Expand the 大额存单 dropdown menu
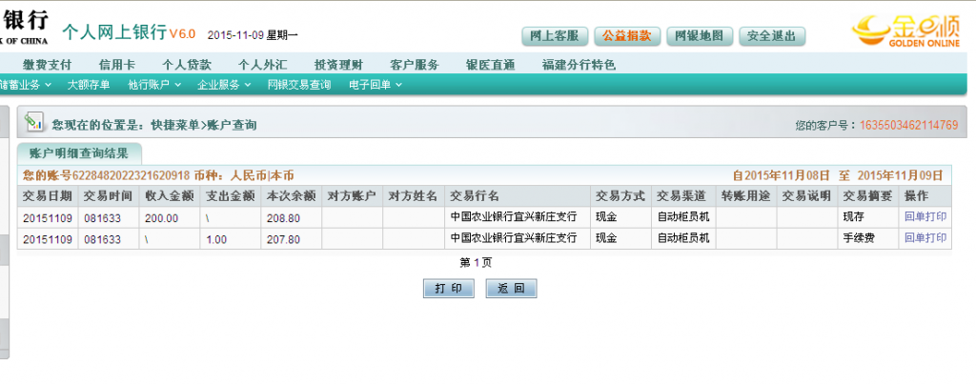The width and height of the screenshot is (976, 385). pos(92,85)
